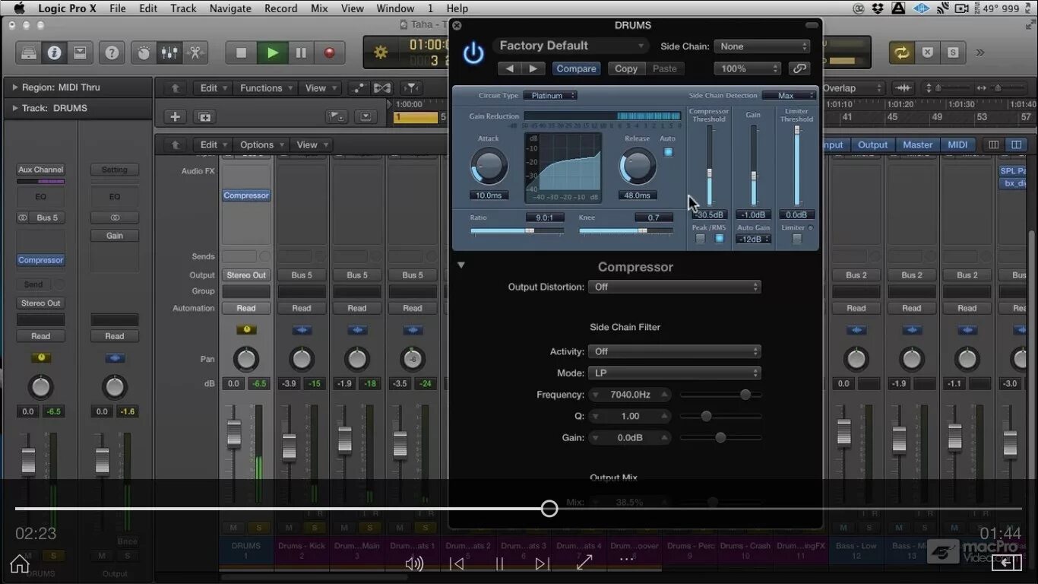Open Circuit Type Platinum dropdown
The height and width of the screenshot is (584, 1038).
coord(550,96)
